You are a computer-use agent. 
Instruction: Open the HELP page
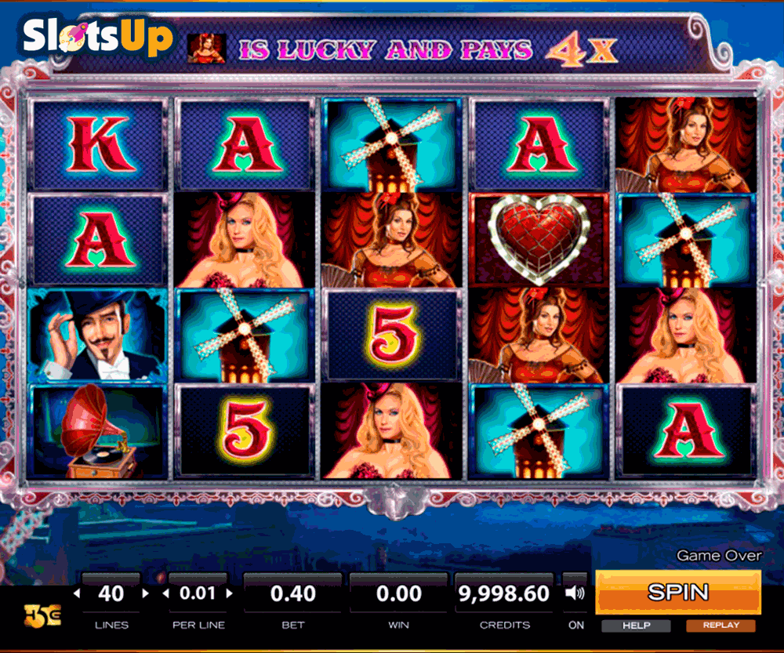click(636, 626)
